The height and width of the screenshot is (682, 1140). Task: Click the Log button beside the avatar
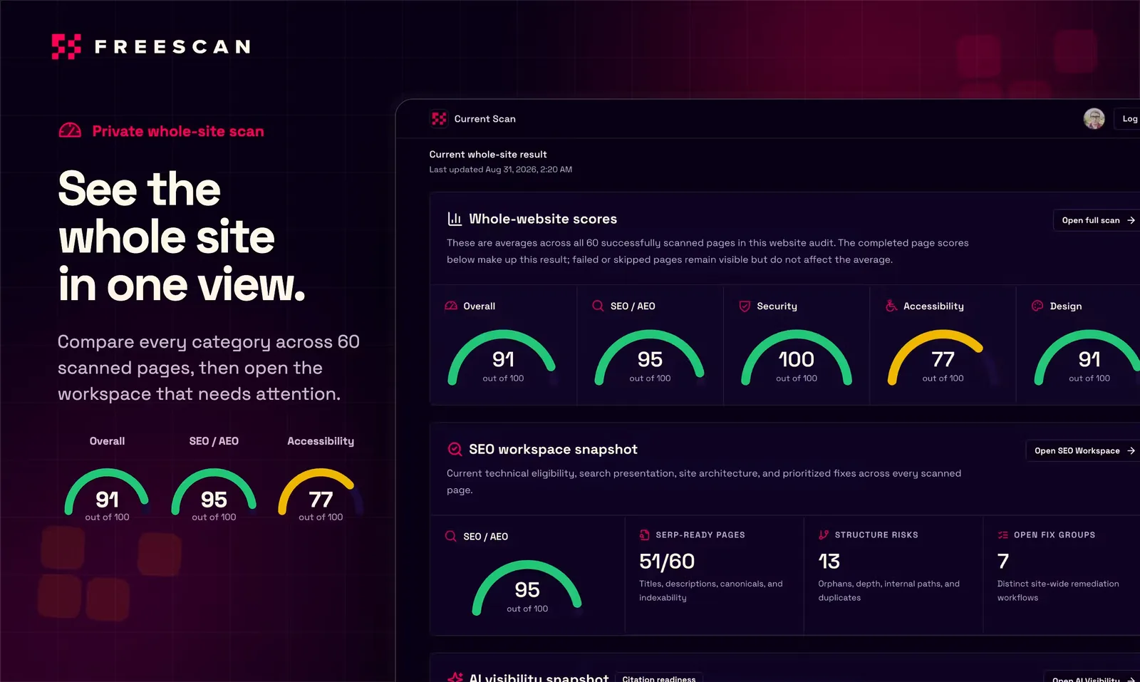point(1128,118)
